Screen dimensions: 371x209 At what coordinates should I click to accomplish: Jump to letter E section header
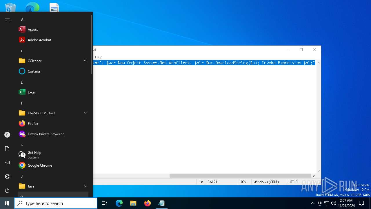pyautogui.click(x=22, y=82)
